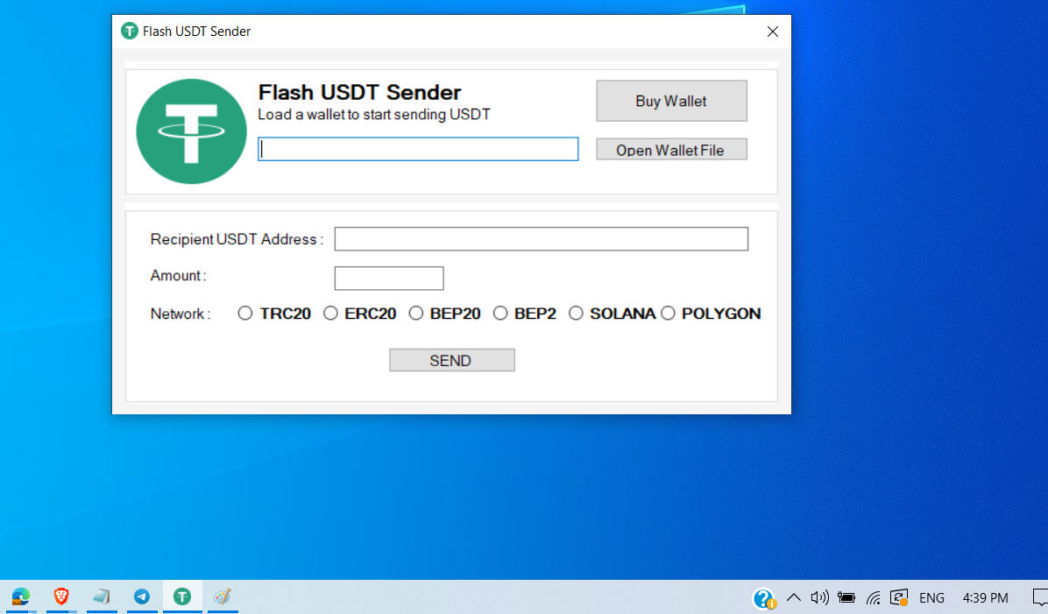Open Brave browser from the taskbar

(x=60, y=596)
